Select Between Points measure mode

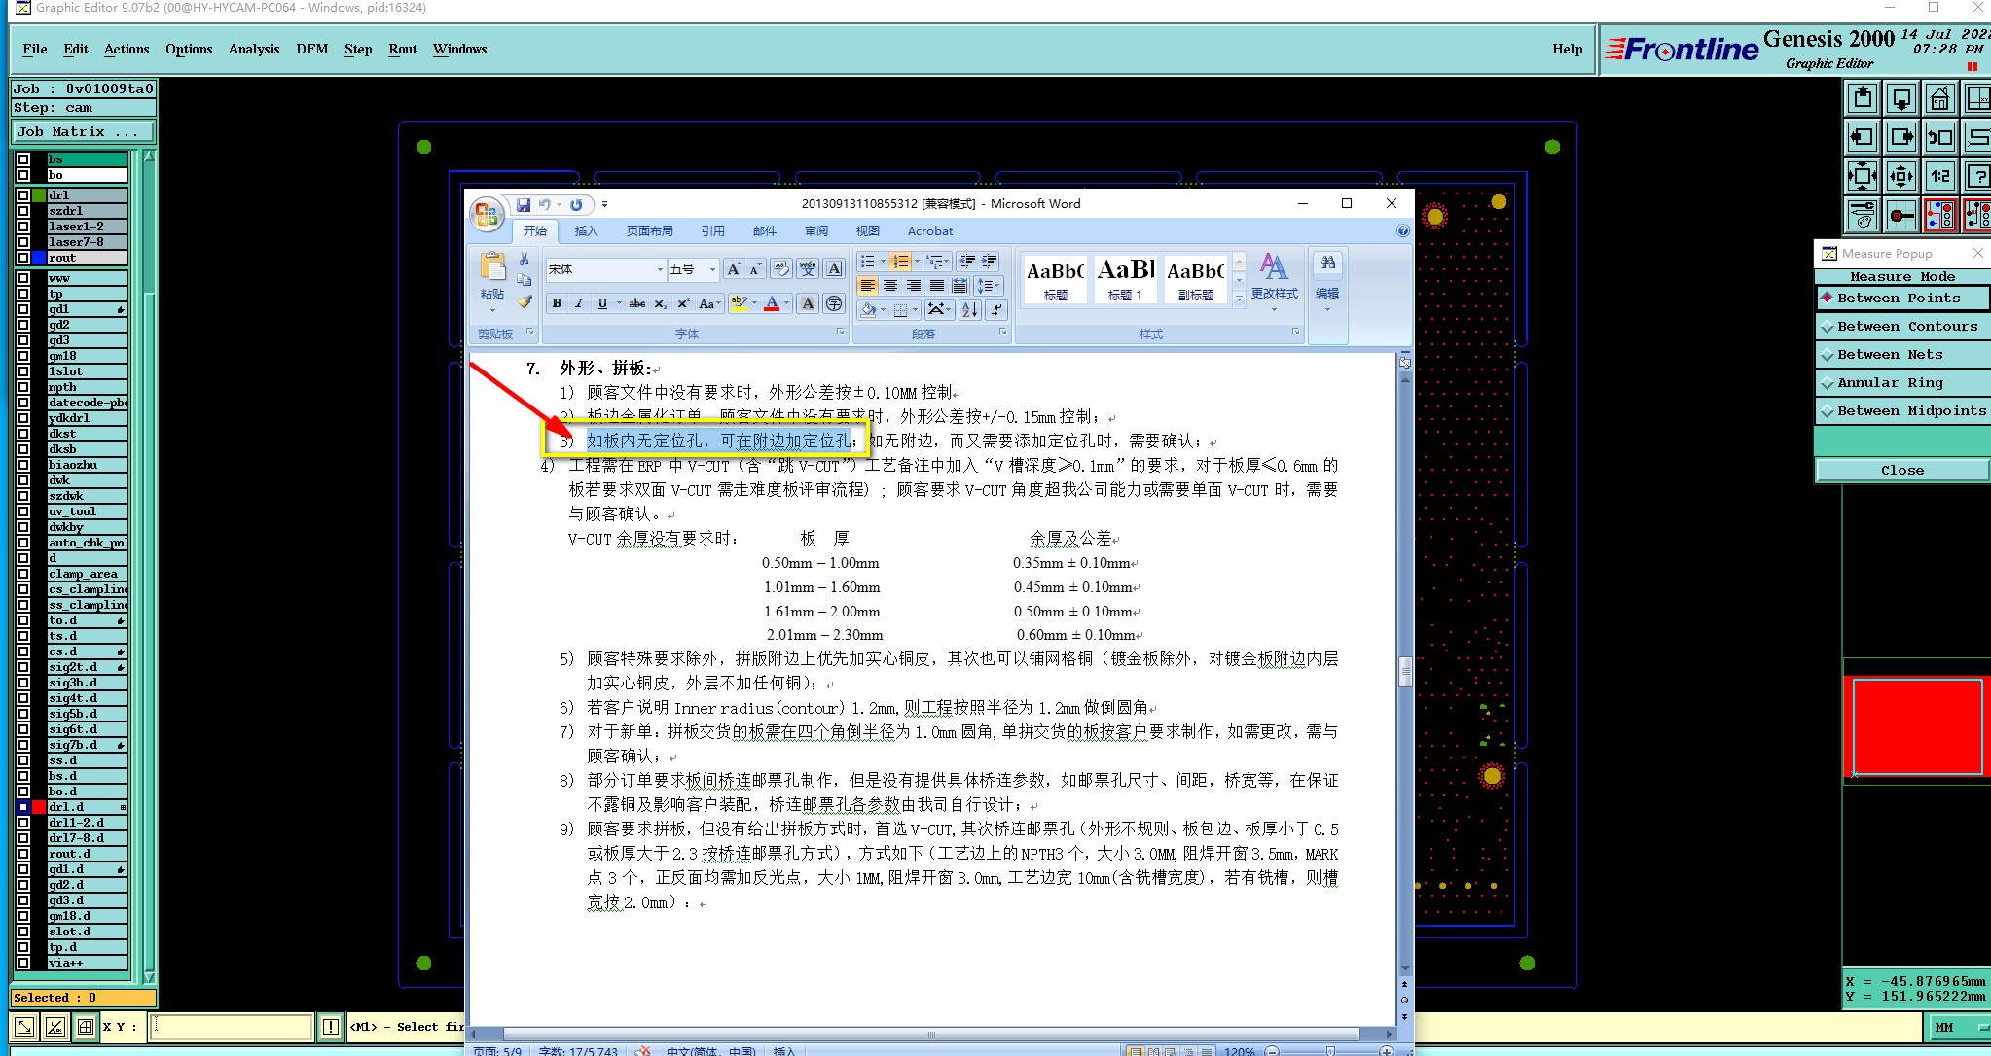pyautogui.click(x=1902, y=298)
